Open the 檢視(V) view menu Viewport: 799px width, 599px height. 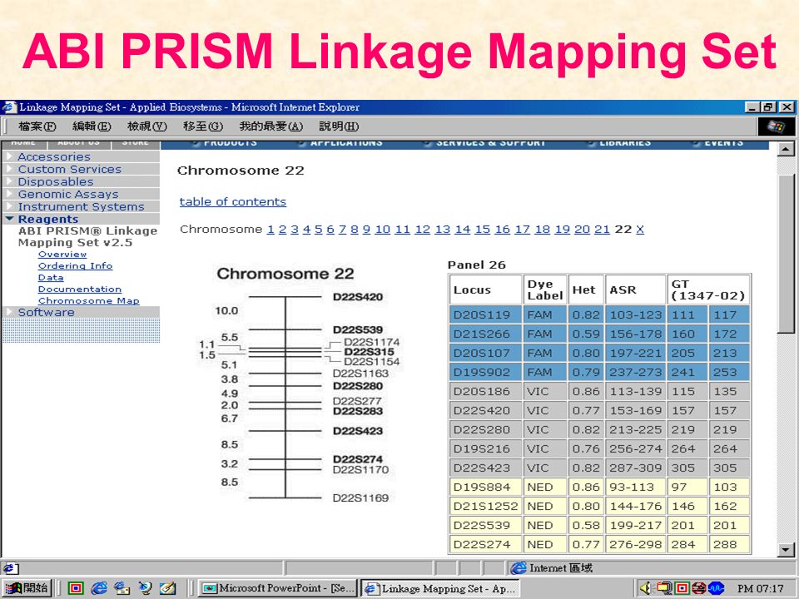146,126
